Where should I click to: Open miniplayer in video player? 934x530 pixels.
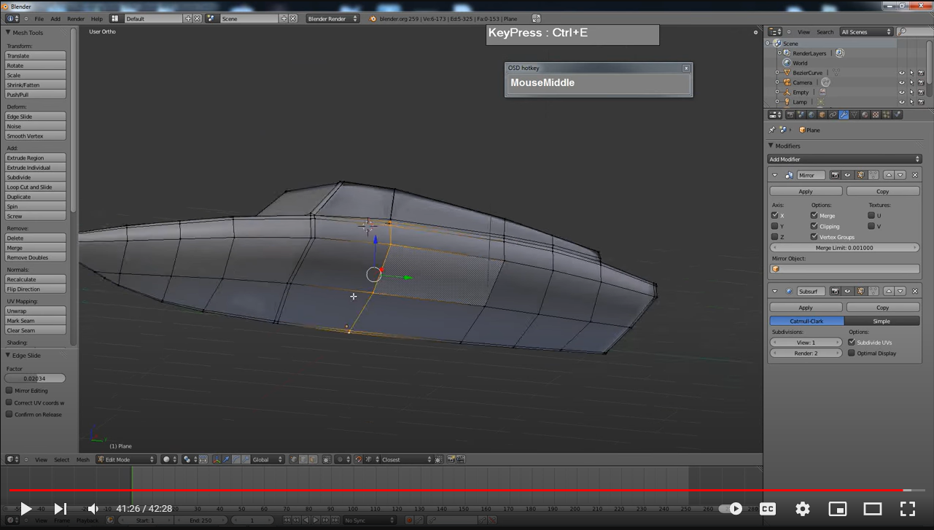pyautogui.click(x=838, y=509)
